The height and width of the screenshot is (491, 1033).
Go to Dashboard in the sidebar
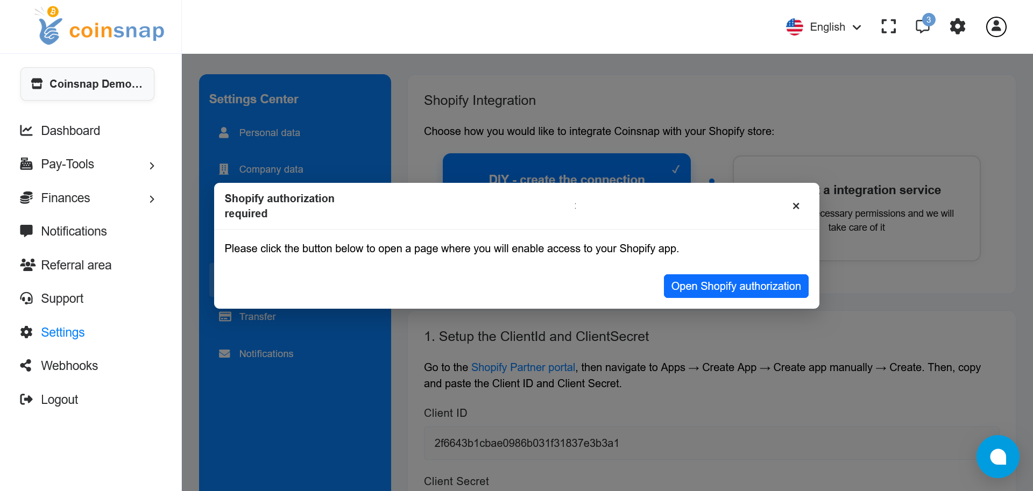click(x=70, y=131)
